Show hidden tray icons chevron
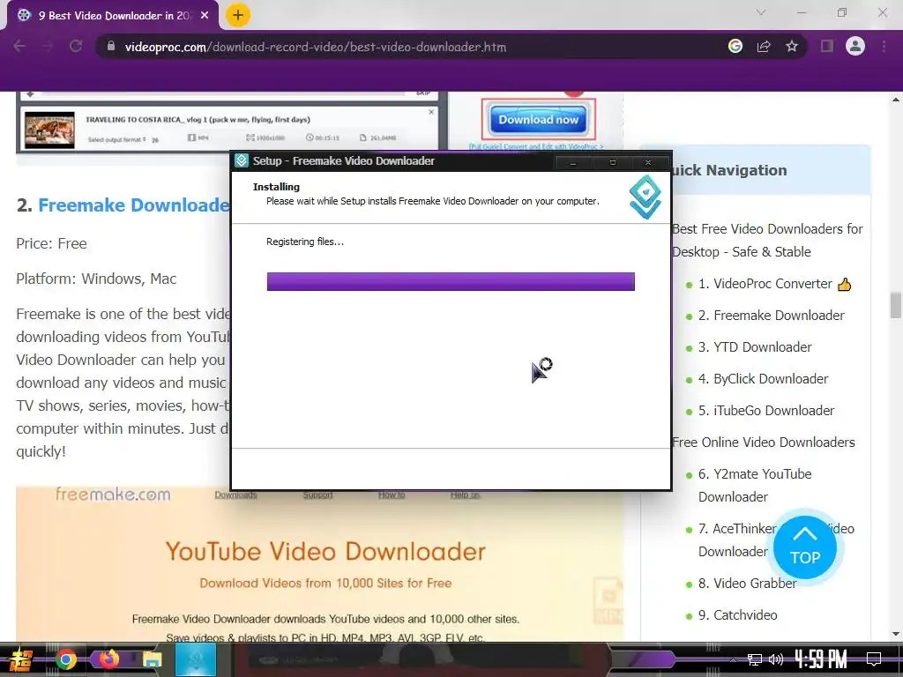The height and width of the screenshot is (677, 903). point(733,659)
